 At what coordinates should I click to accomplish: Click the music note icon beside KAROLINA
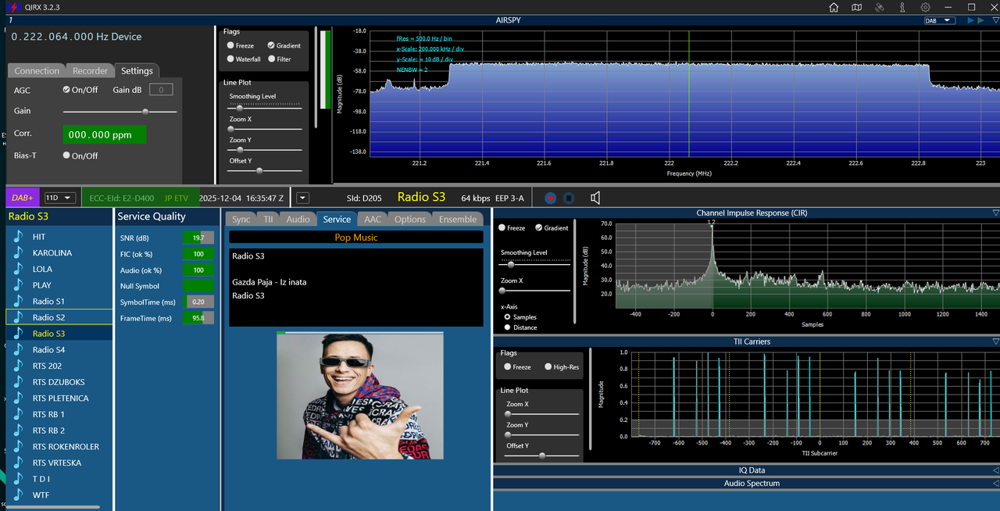coord(19,253)
